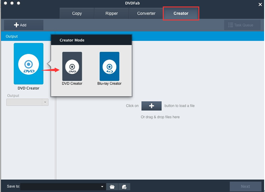
Task: Click the disc image icon in the bottom bar
Action: [x=124, y=187]
